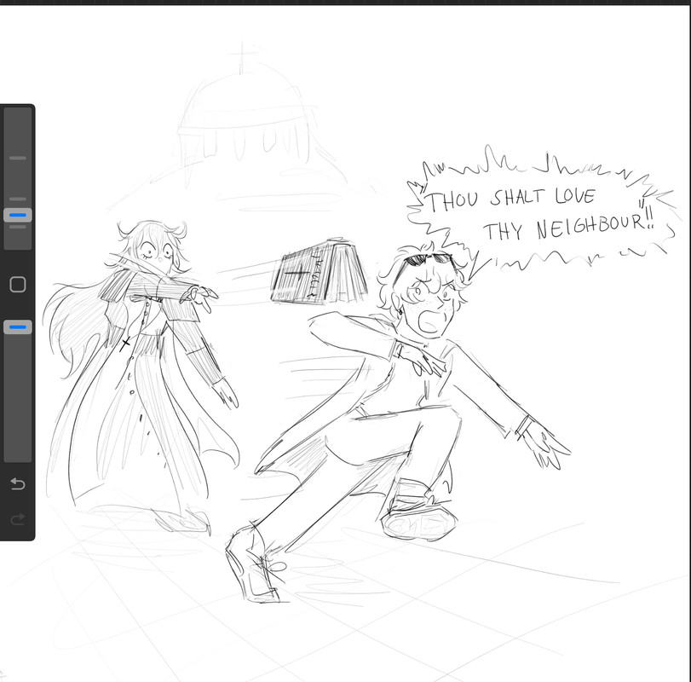Tap the dimmed redo arrow in the sidebar
Image resolution: width=691 pixels, height=682 pixels.
pyautogui.click(x=18, y=519)
